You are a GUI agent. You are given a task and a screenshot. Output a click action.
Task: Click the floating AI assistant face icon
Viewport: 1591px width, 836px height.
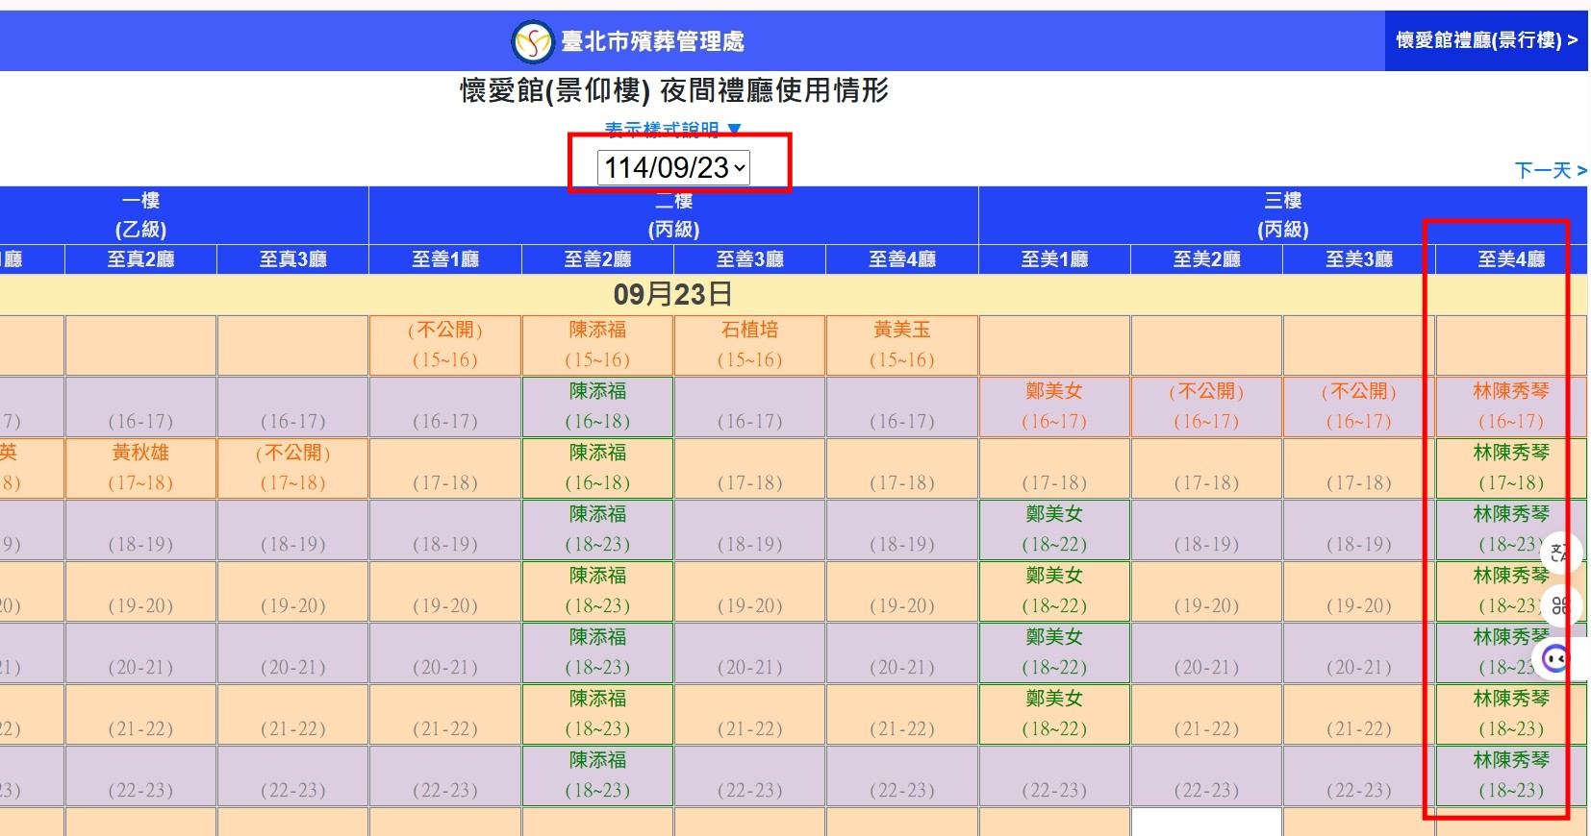coord(1555,659)
